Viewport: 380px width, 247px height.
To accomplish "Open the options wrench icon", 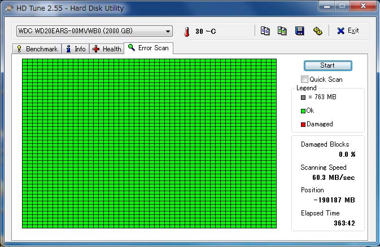I will point(317,30).
